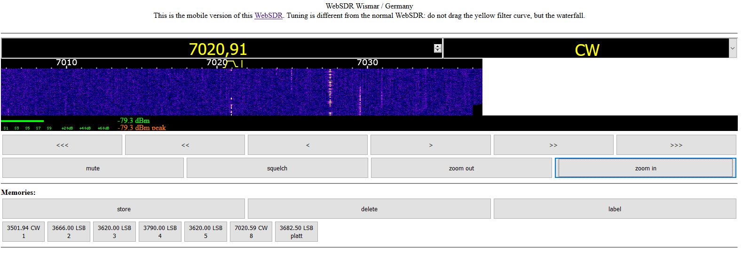This screenshot has height=253, width=742.
Task: Zoom in the waterfall display
Action: pyautogui.click(x=645, y=168)
